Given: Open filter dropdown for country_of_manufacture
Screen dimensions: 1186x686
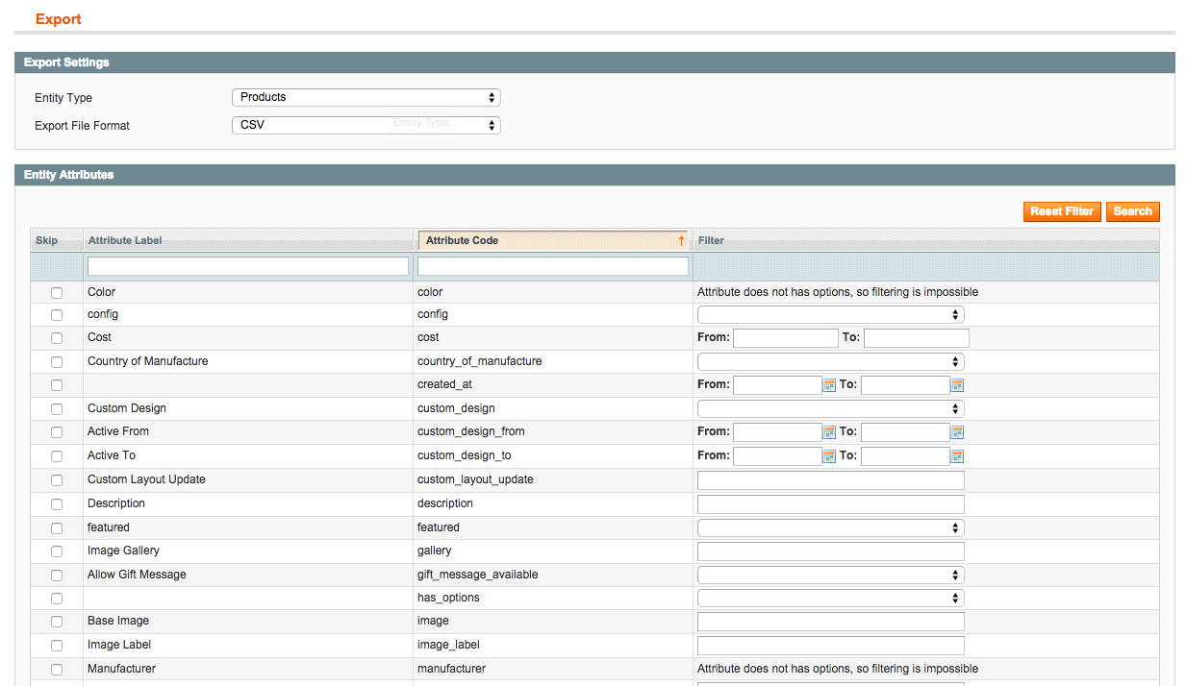Looking at the screenshot, I should pyautogui.click(x=830, y=361).
